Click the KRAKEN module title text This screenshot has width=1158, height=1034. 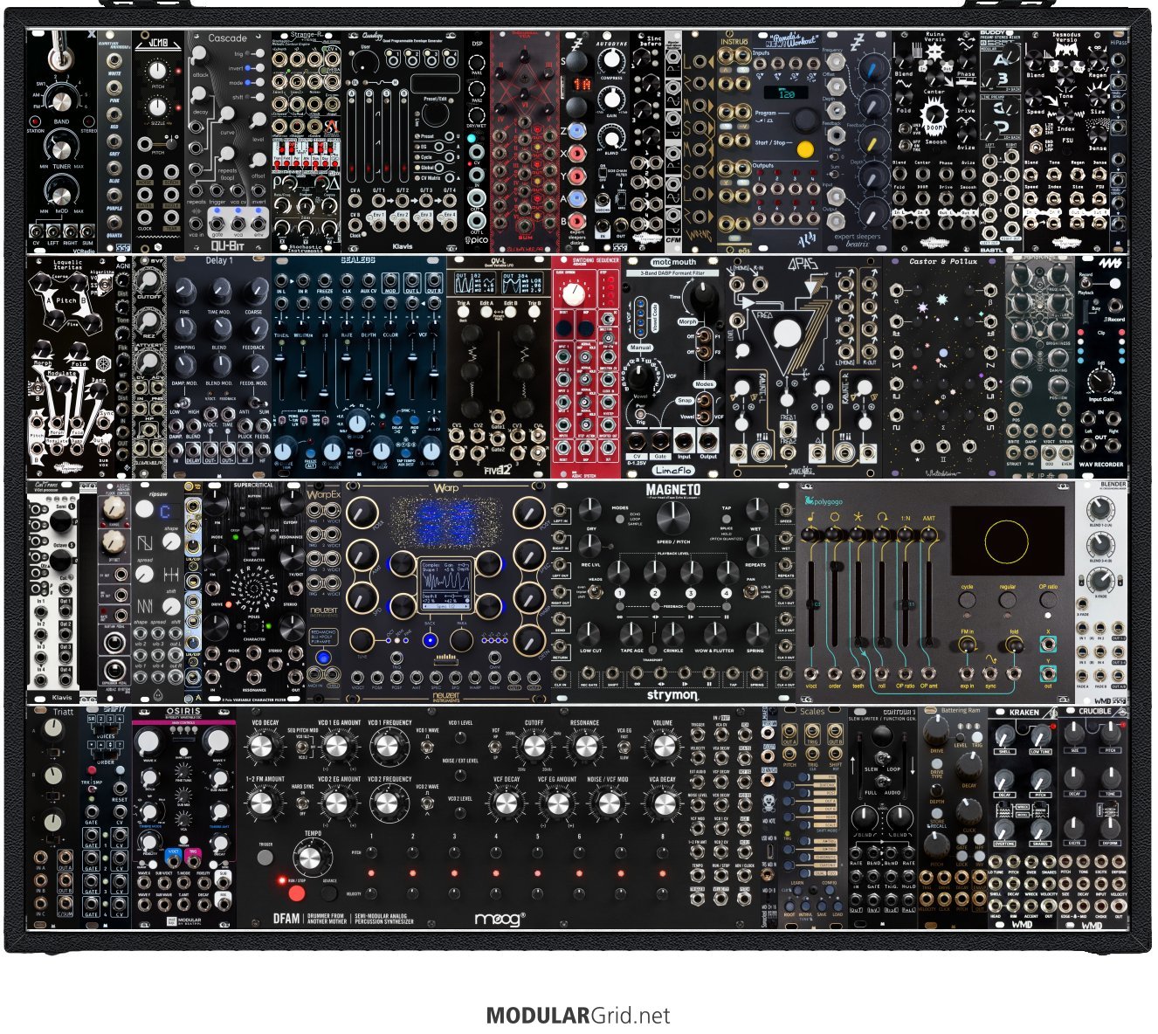[1024, 713]
